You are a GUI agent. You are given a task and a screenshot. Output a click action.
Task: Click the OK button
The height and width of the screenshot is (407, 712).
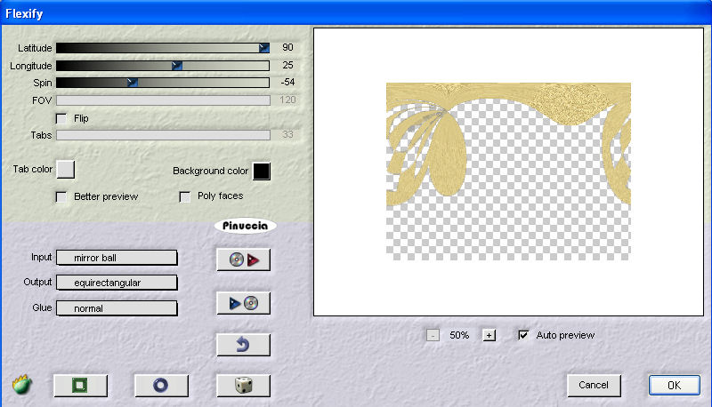point(674,386)
